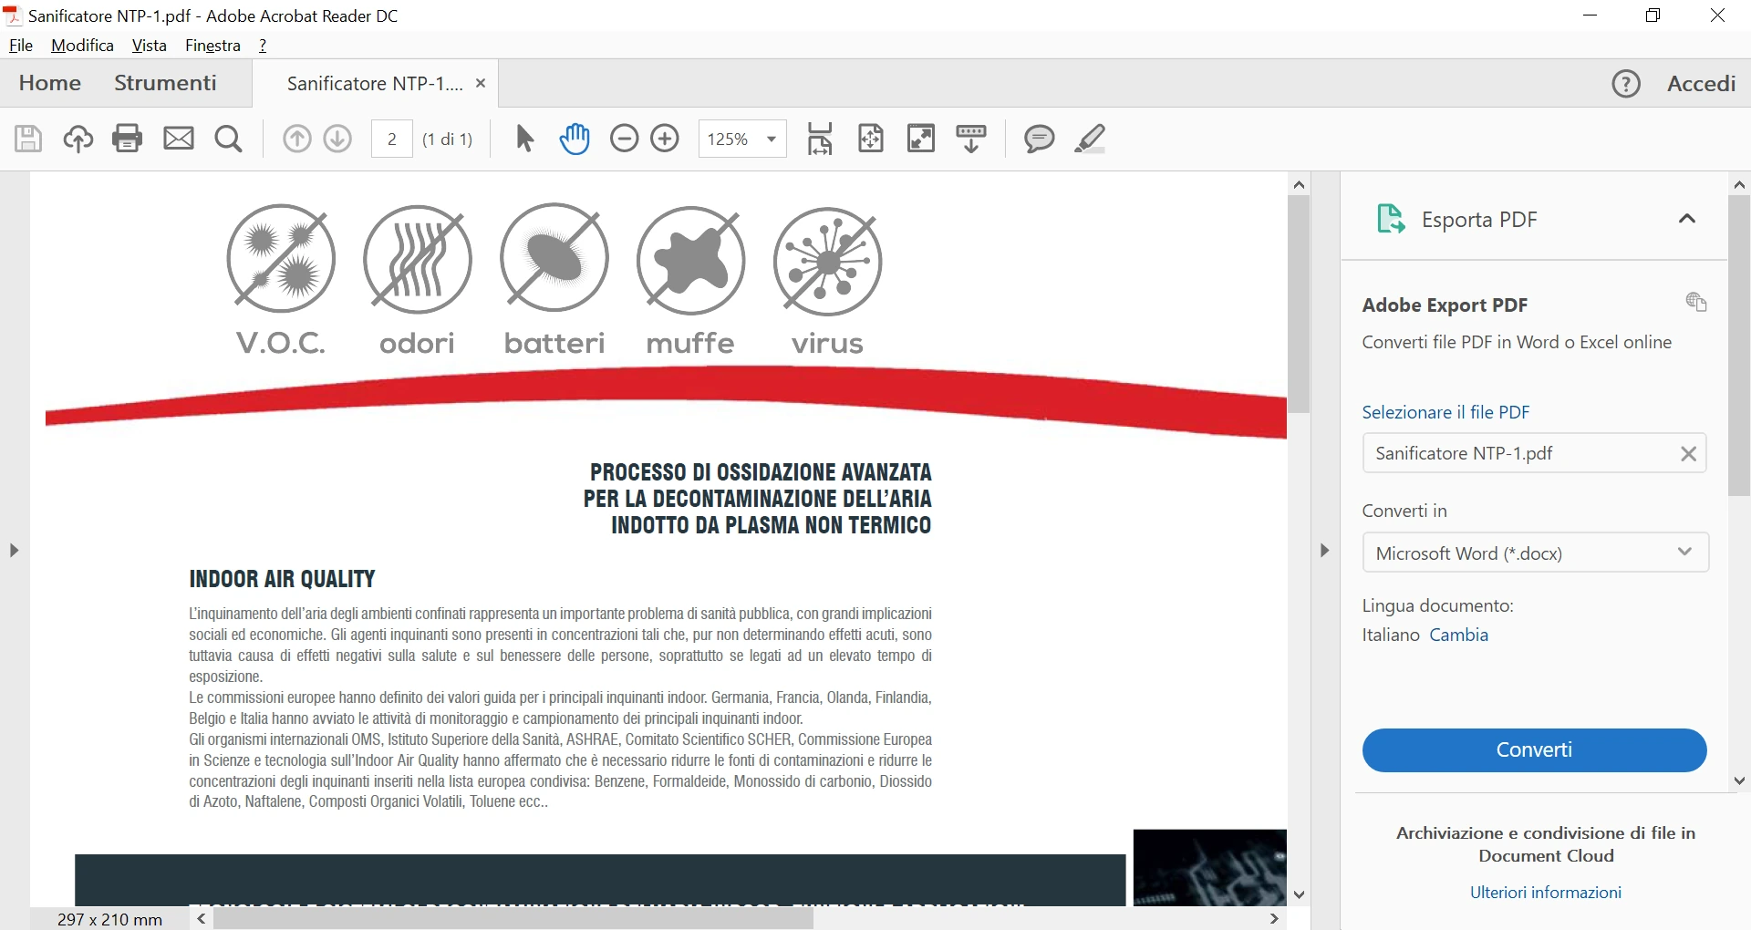Click the blue Converti button

coord(1535,749)
